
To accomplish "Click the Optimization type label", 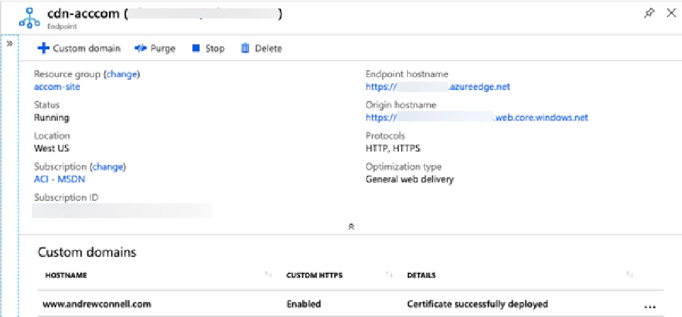I will (404, 166).
